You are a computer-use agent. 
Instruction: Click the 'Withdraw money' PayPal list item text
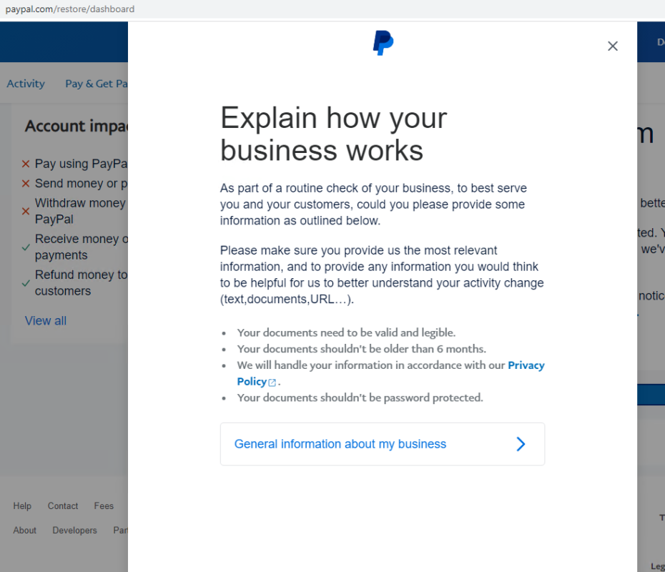pyautogui.click(x=80, y=211)
